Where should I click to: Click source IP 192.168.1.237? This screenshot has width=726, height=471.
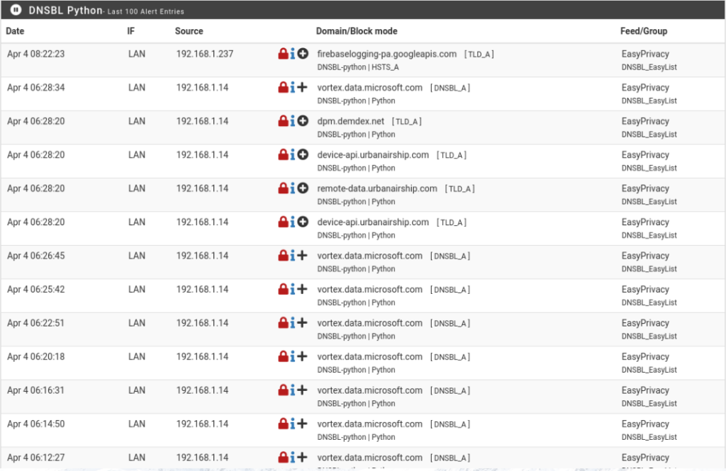(x=205, y=54)
